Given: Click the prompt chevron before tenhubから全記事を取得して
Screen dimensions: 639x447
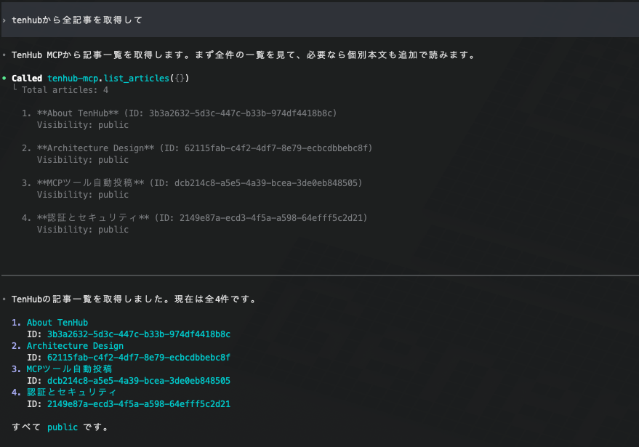Looking at the screenshot, I should coord(4,20).
